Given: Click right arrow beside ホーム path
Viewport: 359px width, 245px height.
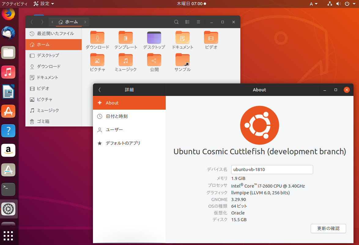Looking at the screenshot, I should click(85, 22).
